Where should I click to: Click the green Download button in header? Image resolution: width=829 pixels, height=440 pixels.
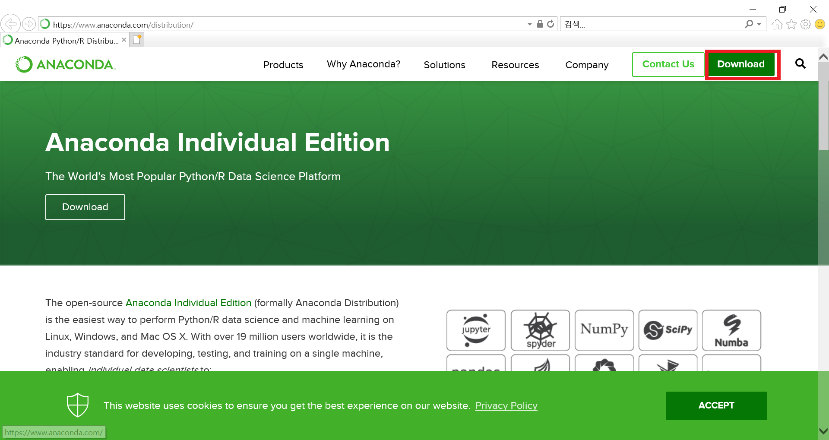[x=741, y=64]
